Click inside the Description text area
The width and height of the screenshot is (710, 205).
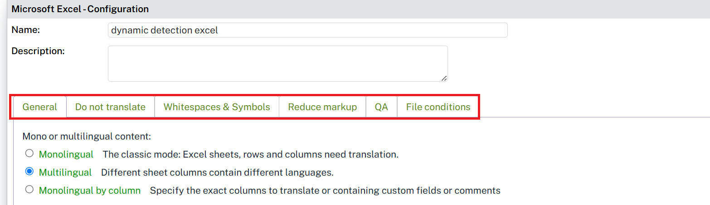point(277,64)
